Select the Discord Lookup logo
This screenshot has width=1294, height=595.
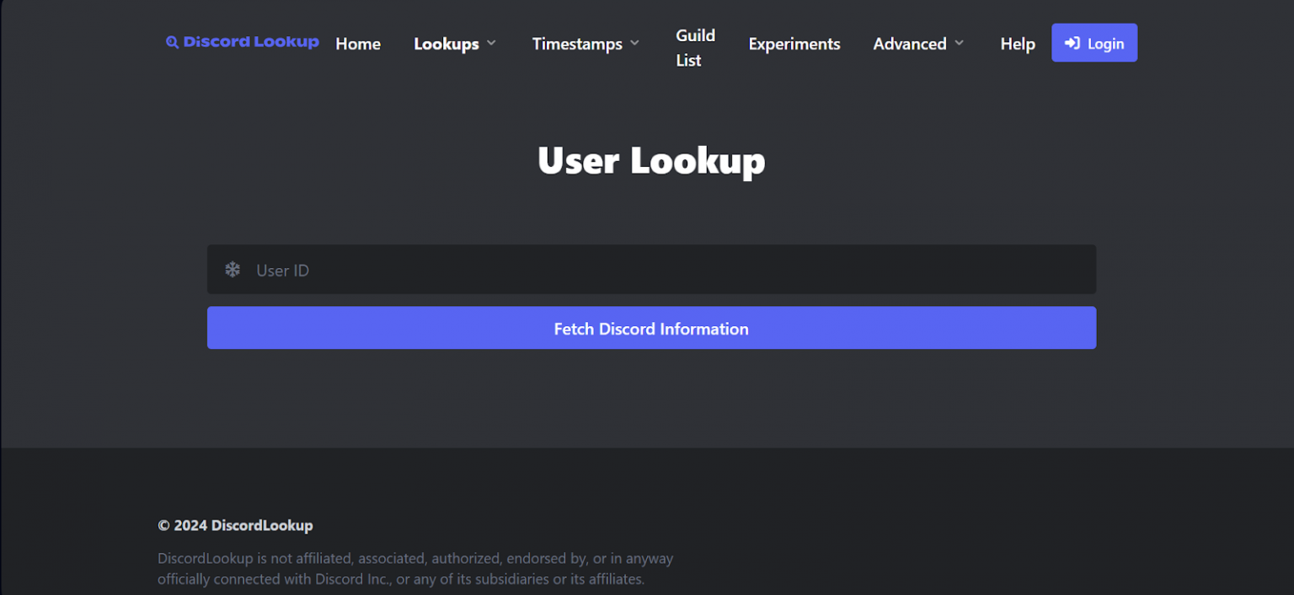click(x=243, y=42)
